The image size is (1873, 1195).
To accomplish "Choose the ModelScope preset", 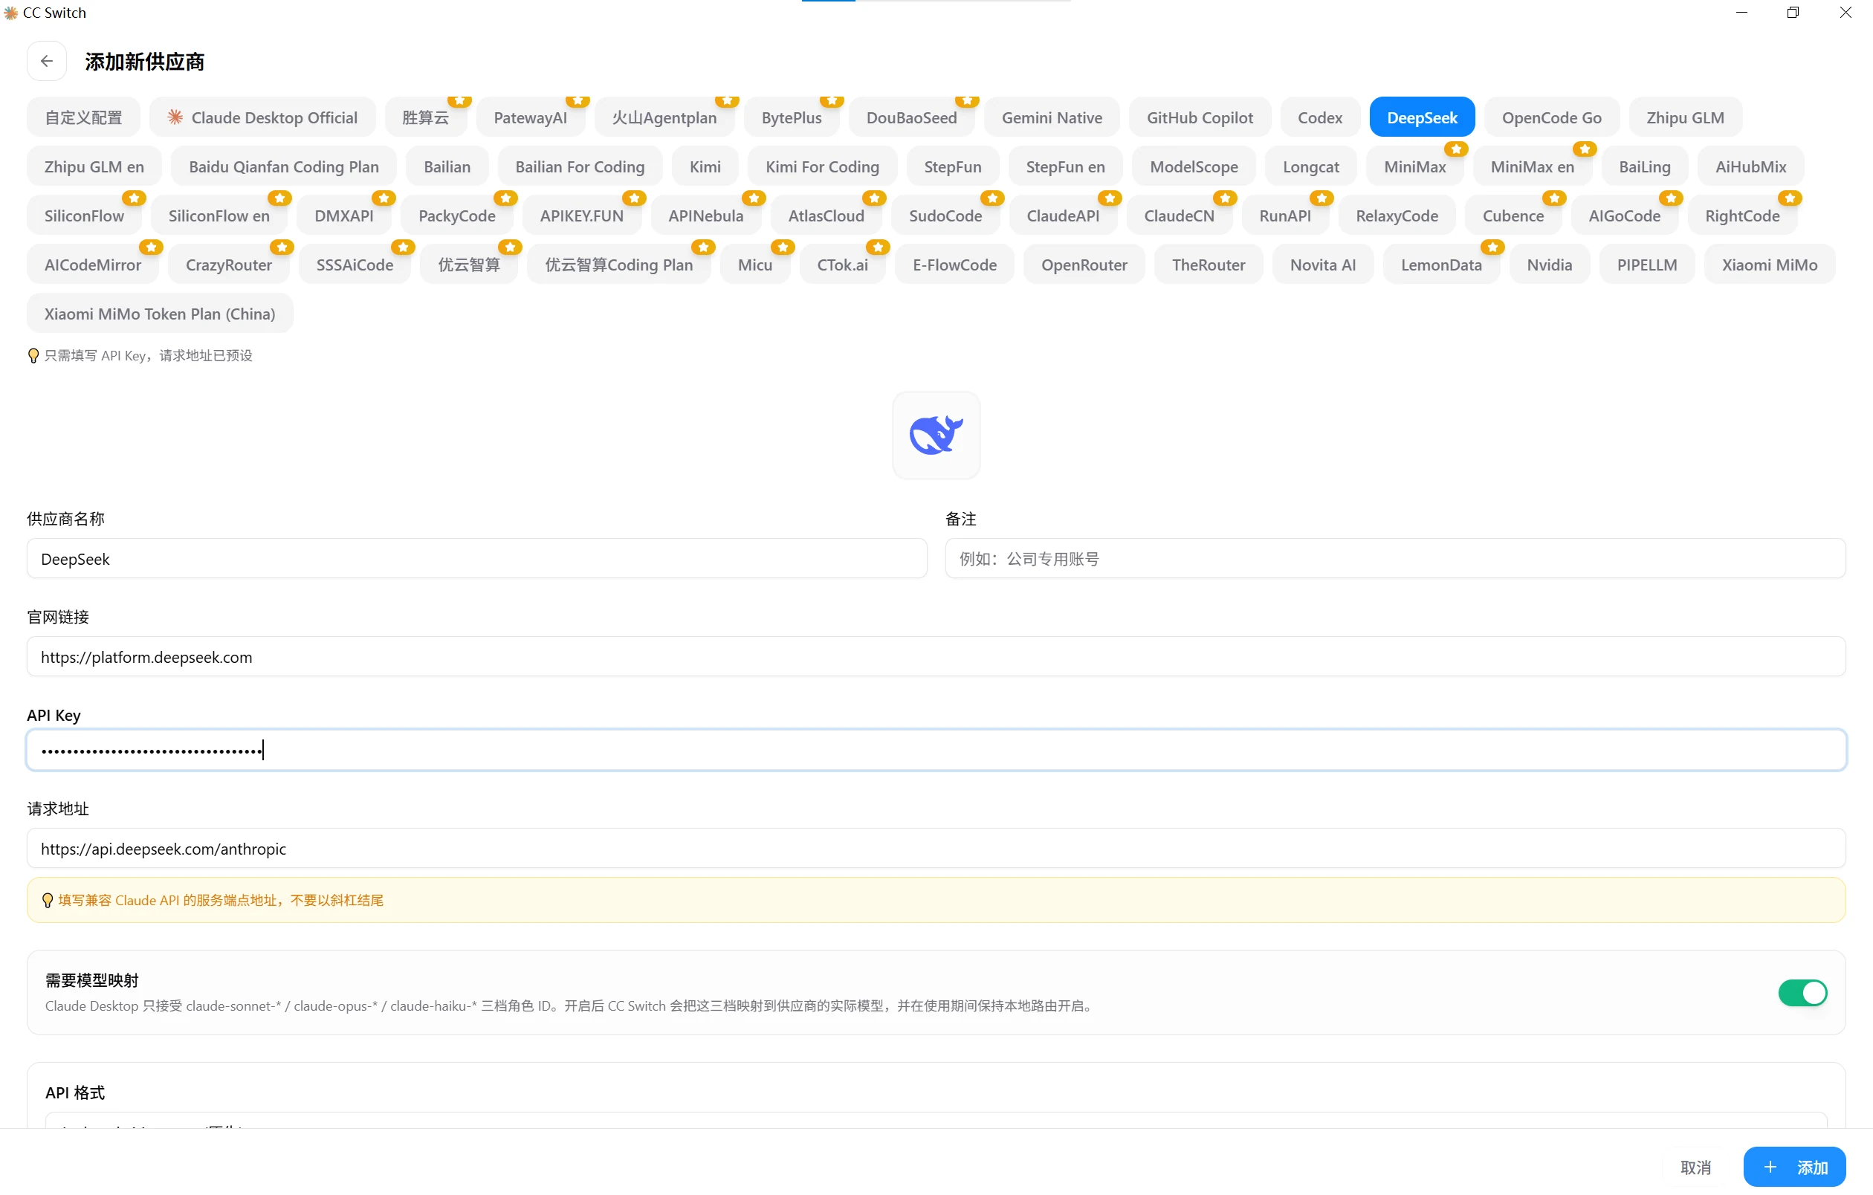I will tap(1194, 166).
